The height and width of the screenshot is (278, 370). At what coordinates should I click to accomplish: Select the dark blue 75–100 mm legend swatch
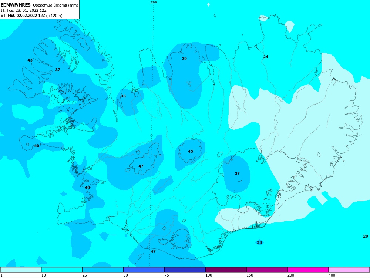(185, 270)
